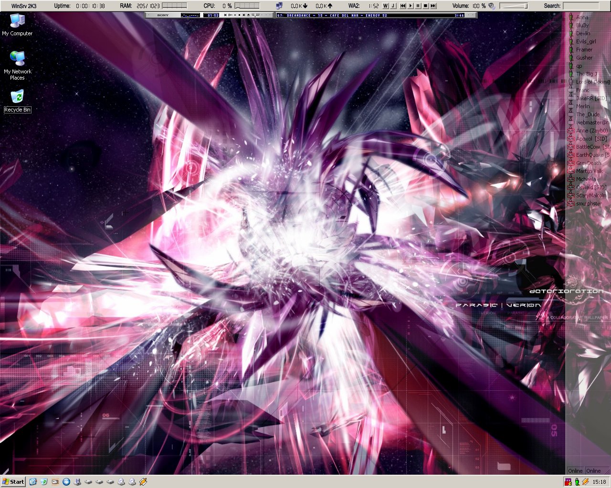This screenshot has width=611, height=488.
Task: Click the green buddy tray icon
Action: [577, 482]
